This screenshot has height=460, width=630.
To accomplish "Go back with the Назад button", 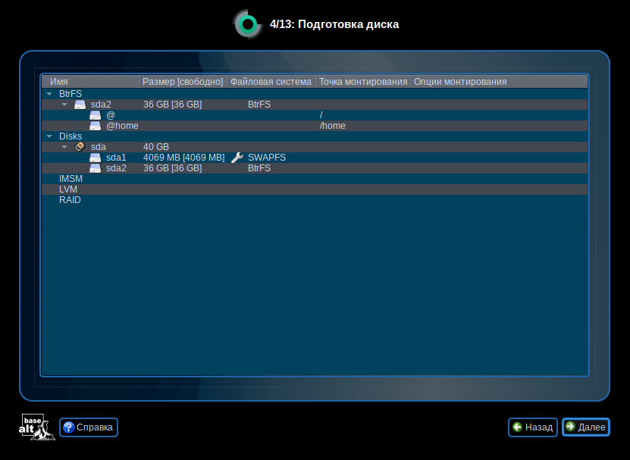I will point(533,427).
